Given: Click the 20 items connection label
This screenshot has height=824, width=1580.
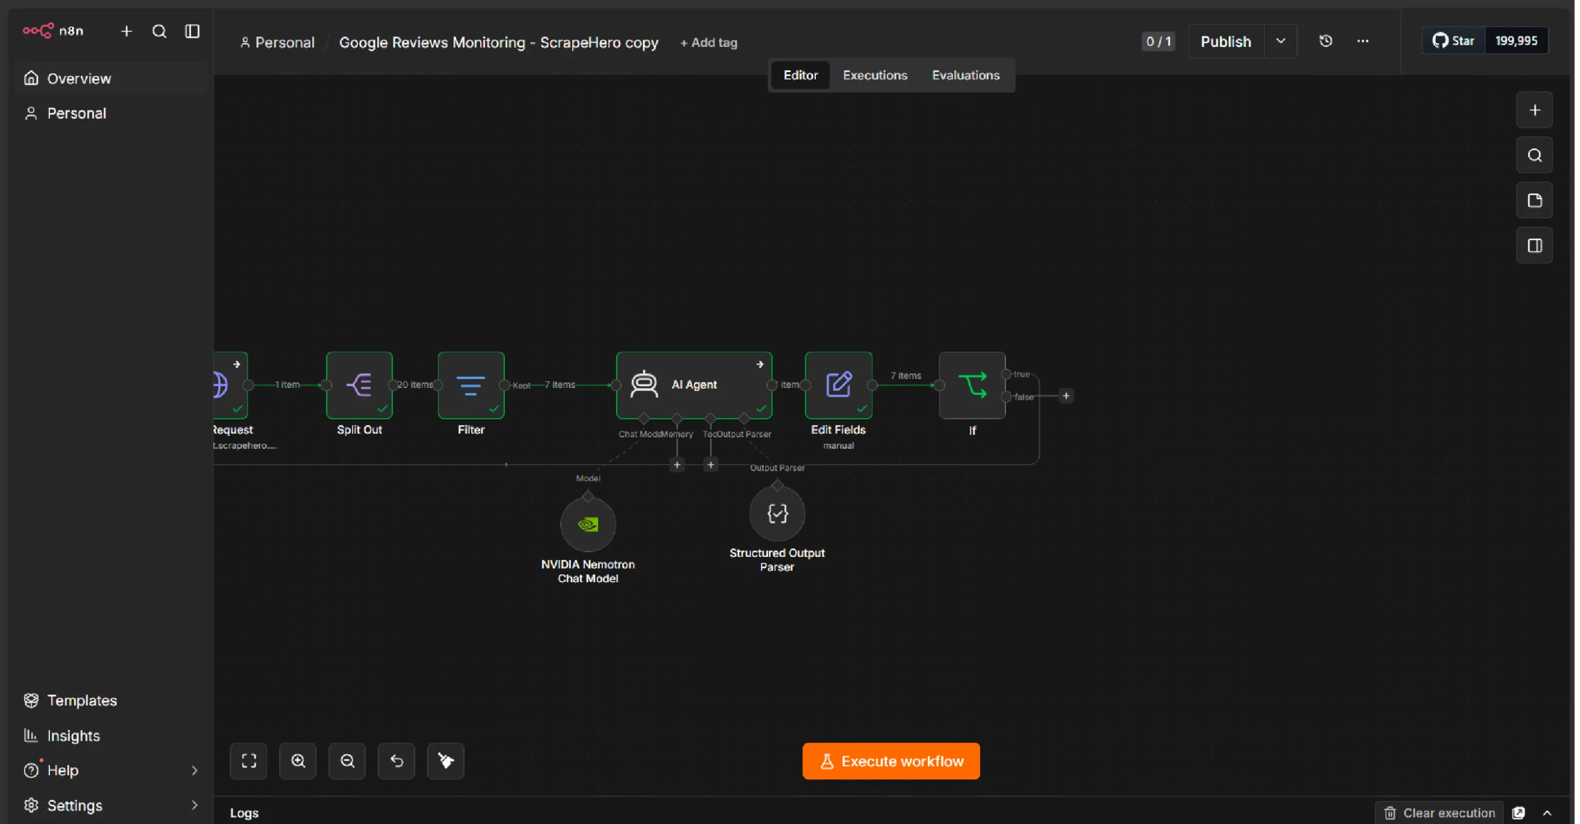Looking at the screenshot, I should click(415, 384).
